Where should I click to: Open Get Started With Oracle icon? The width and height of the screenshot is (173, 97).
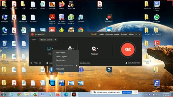click(x=62, y=19)
